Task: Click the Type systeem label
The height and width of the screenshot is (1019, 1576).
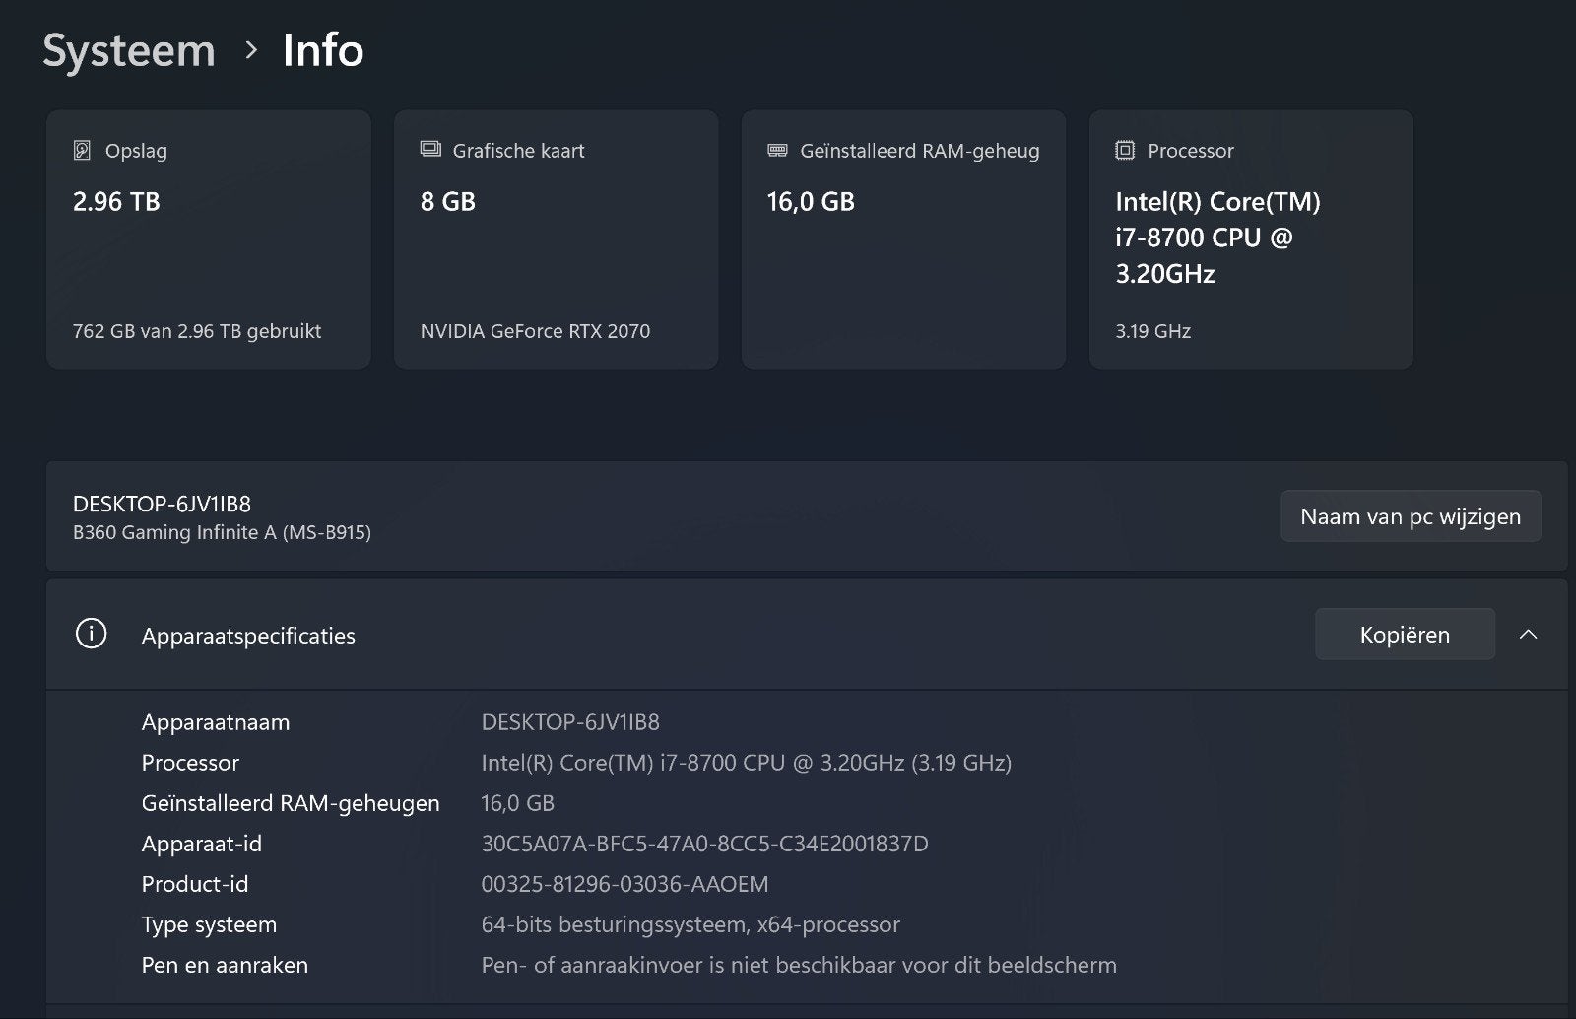Action: tap(209, 924)
